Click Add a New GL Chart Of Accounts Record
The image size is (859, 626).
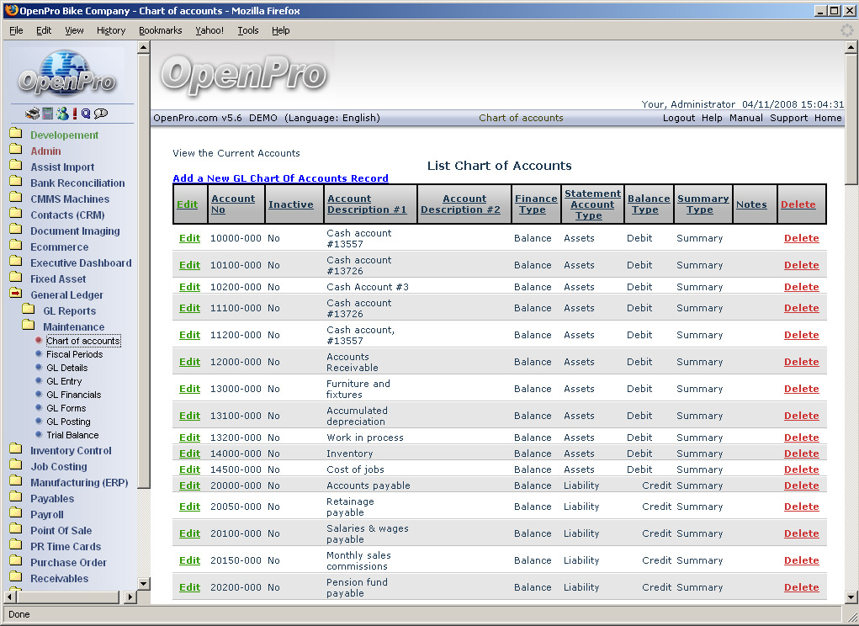(x=280, y=178)
